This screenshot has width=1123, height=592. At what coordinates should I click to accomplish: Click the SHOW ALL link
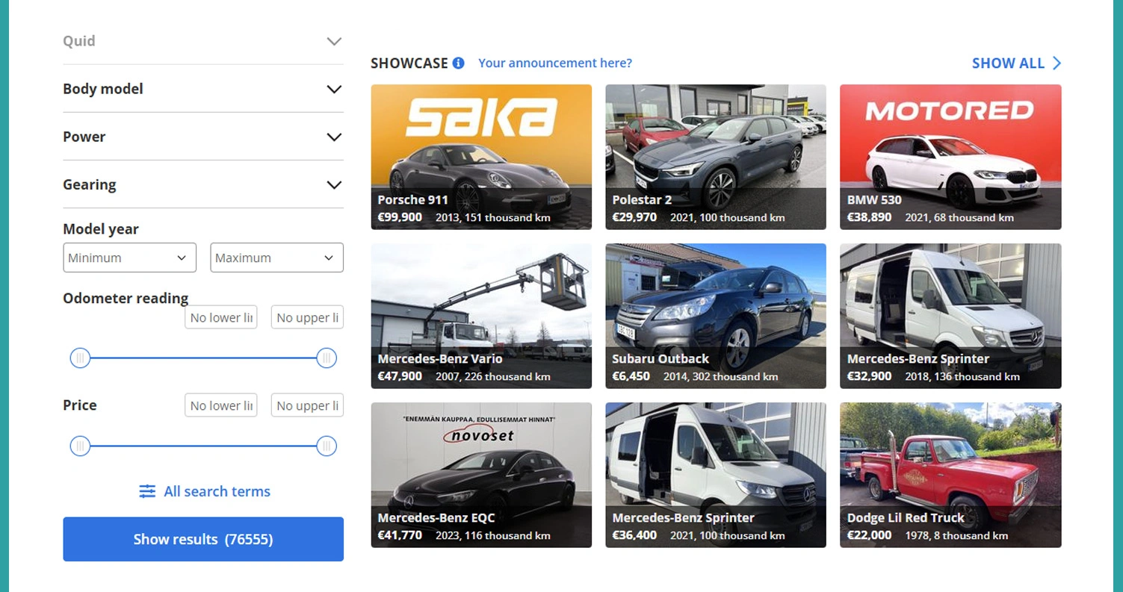pyautogui.click(x=1008, y=63)
